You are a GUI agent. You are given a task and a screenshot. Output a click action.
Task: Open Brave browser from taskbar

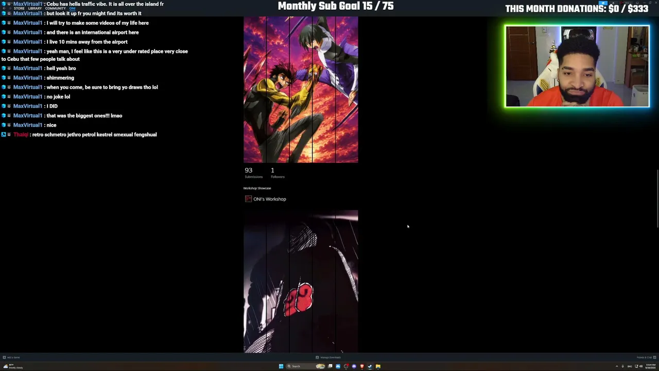[362, 366]
